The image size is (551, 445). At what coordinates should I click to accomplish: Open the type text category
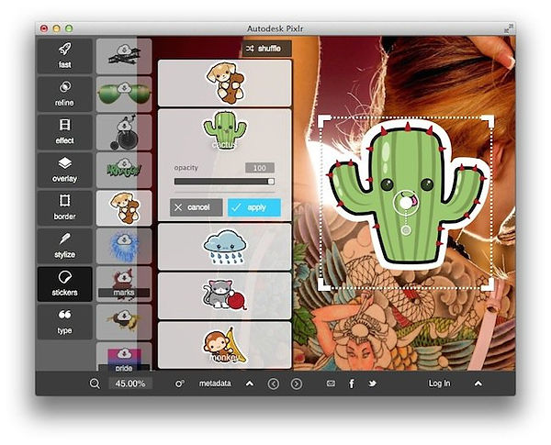tap(64, 322)
